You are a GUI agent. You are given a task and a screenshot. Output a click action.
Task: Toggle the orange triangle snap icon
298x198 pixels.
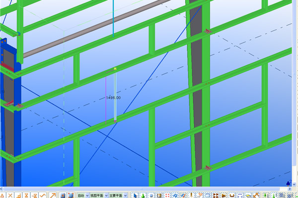coord(1,196)
